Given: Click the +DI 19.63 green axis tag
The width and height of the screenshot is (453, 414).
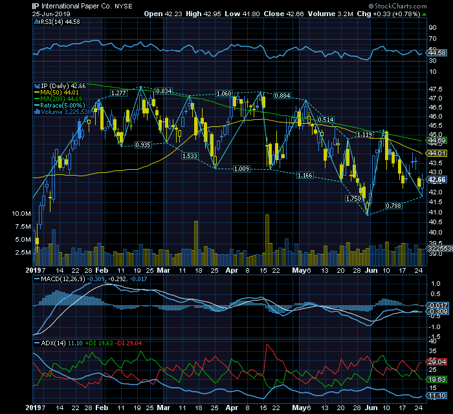Looking at the screenshot, I should point(437,379).
